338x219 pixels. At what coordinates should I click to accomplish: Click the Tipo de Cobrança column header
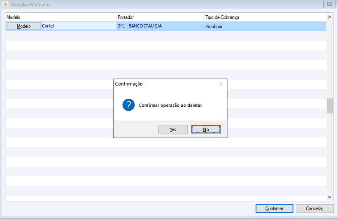(265, 17)
